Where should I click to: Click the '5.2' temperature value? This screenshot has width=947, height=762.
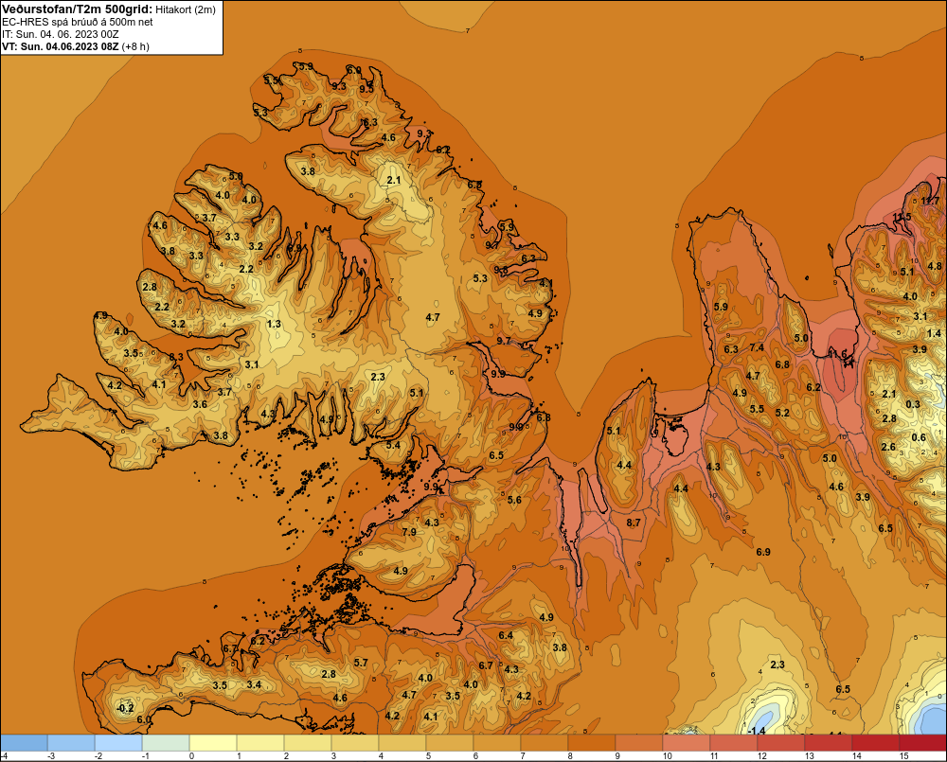coord(782,413)
